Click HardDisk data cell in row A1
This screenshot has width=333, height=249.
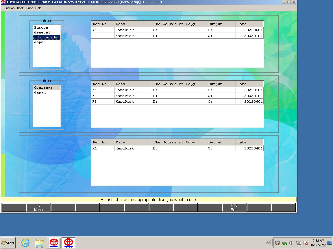point(133,30)
